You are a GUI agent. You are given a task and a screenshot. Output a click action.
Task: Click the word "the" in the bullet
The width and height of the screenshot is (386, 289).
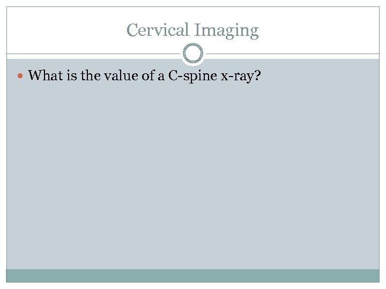click(x=88, y=75)
